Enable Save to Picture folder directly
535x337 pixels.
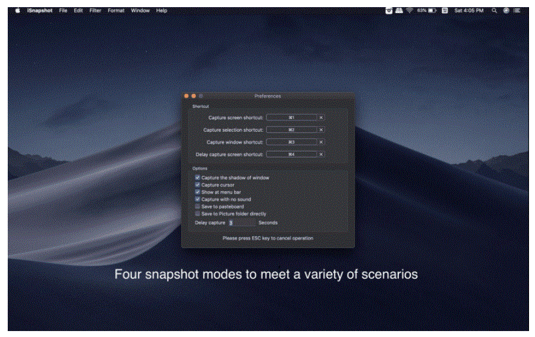(198, 213)
